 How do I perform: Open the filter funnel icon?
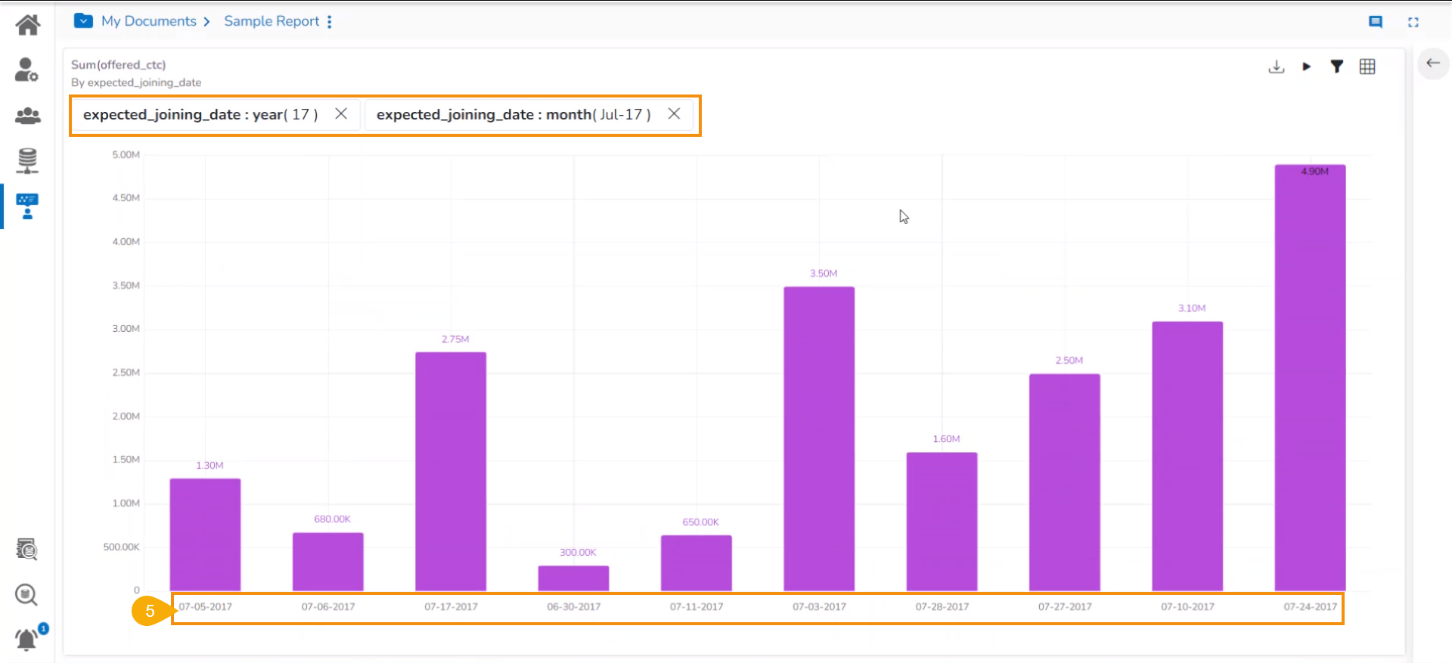click(1337, 67)
